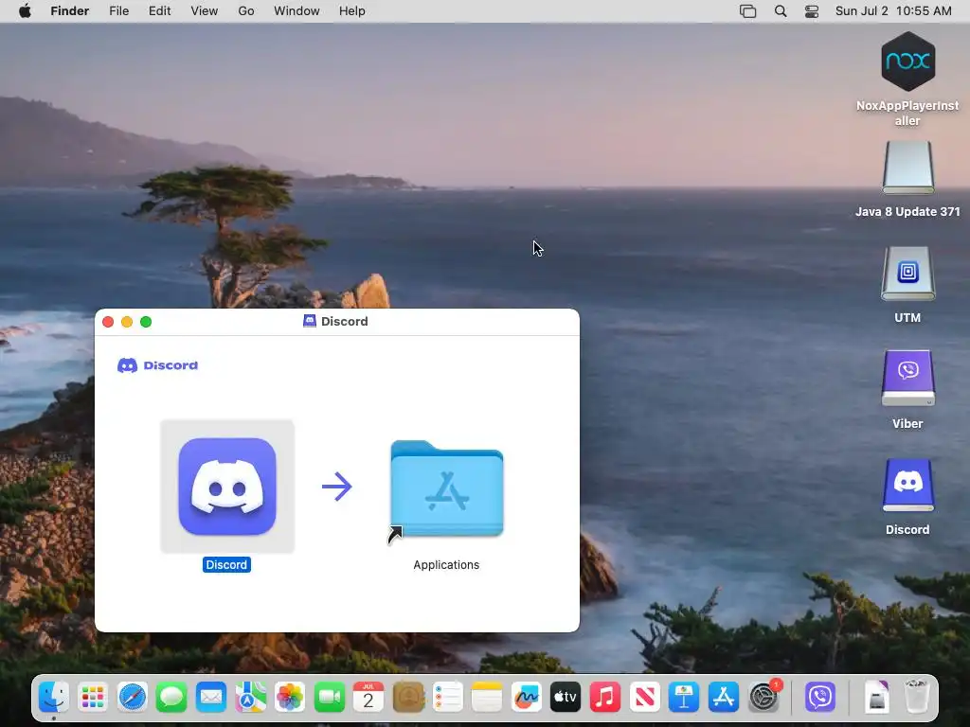Select the Viber volume on the desktop
Screen dimensions: 970x727
coord(907,379)
